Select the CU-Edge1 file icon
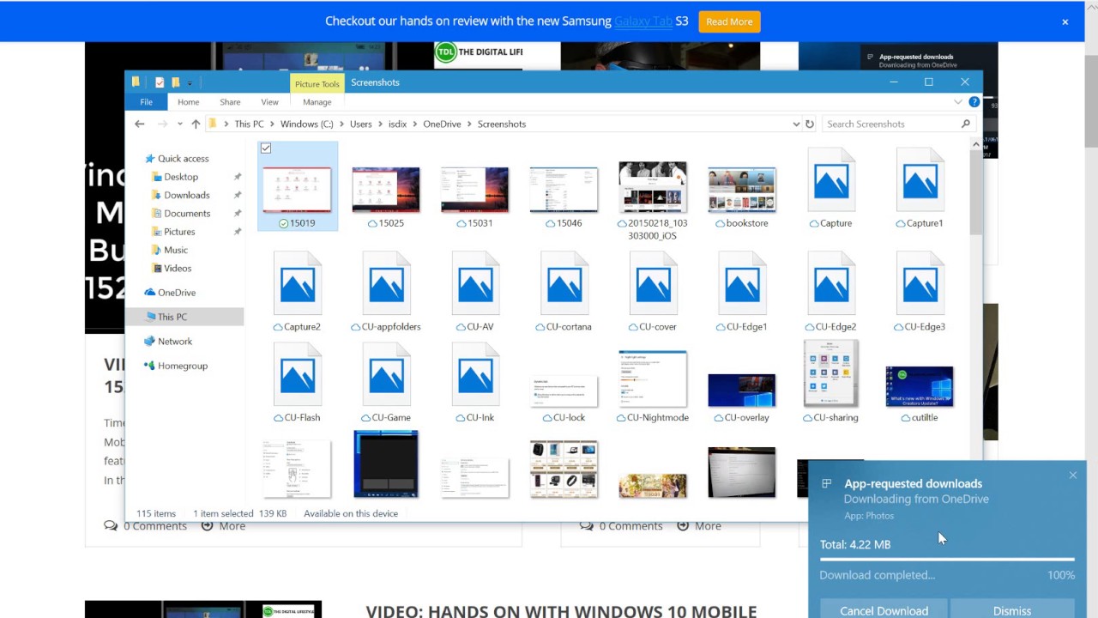This screenshot has width=1098, height=618. (x=742, y=283)
